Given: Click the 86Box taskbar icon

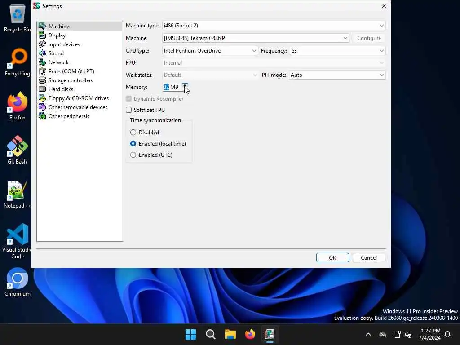Looking at the screenshot, I should point(270,334).
